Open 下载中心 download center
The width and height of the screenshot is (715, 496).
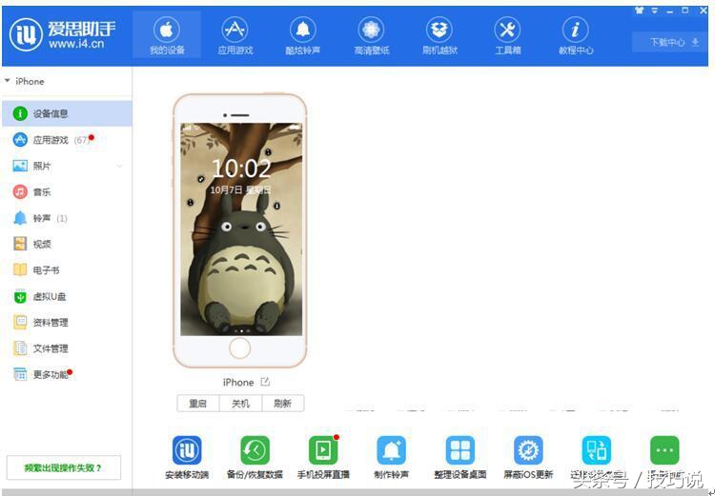(x=674, y=42)
